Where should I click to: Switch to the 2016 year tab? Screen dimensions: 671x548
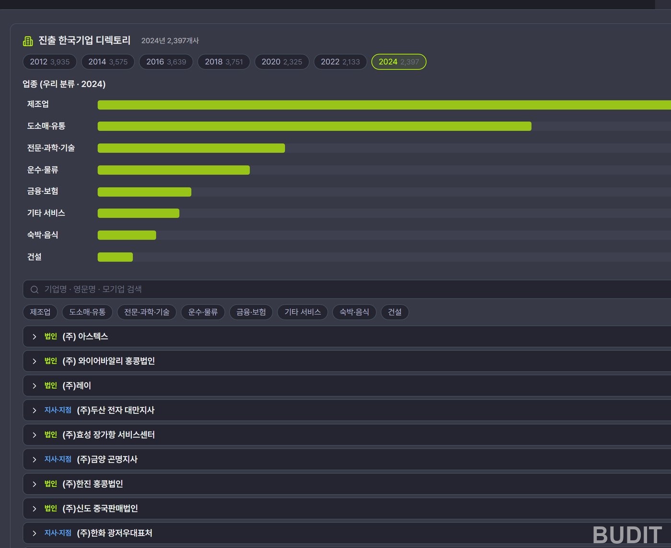tap(166, 62)
